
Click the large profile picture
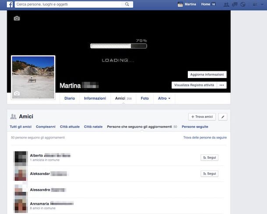(33, 78)
